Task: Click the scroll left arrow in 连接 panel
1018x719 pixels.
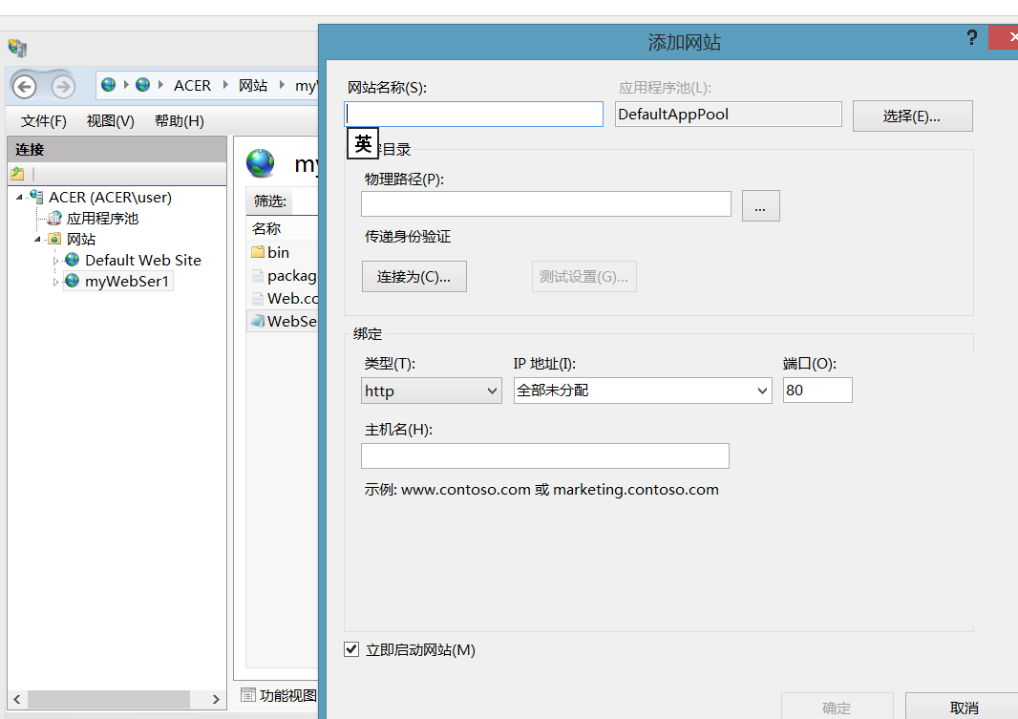Action: [17, 699]
